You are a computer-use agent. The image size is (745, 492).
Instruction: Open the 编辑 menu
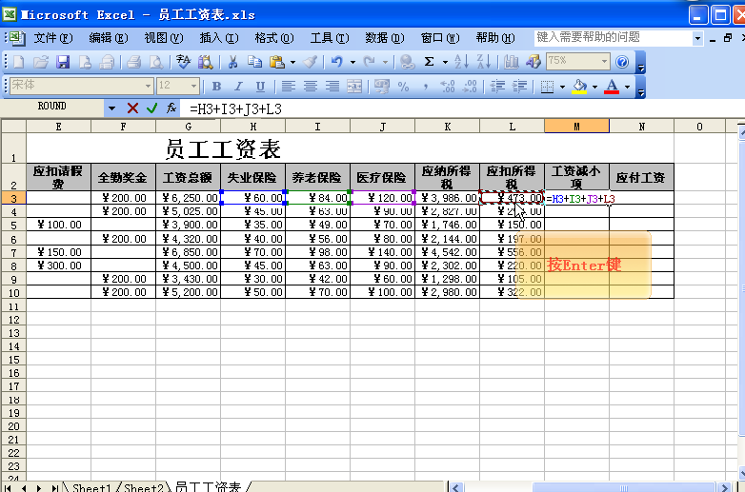coord(109,38)
